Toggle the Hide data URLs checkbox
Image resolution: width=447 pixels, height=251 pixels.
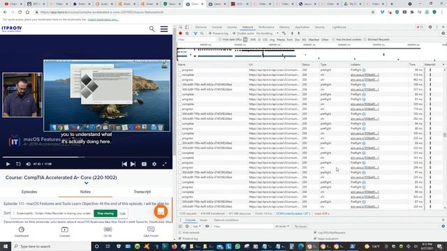pyautogui.click(x=220, y=40)
